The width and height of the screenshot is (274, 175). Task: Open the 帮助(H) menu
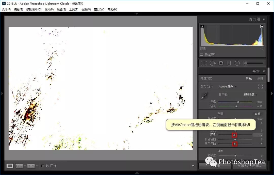[112, 9]
